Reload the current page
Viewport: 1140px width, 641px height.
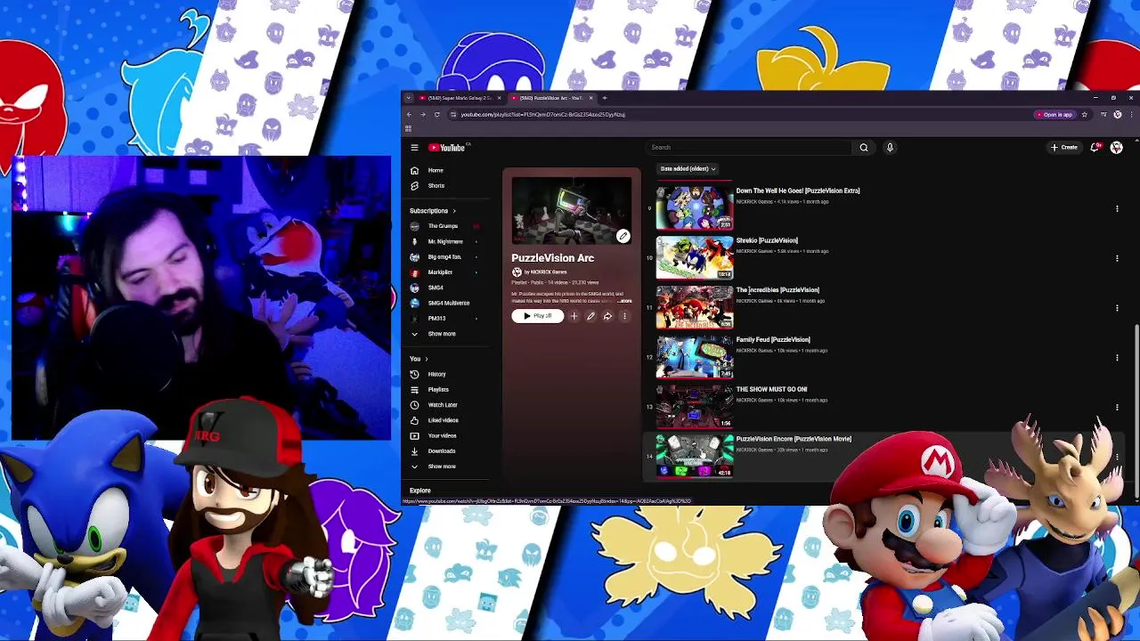pyautogui.click(x=436, y=115)
